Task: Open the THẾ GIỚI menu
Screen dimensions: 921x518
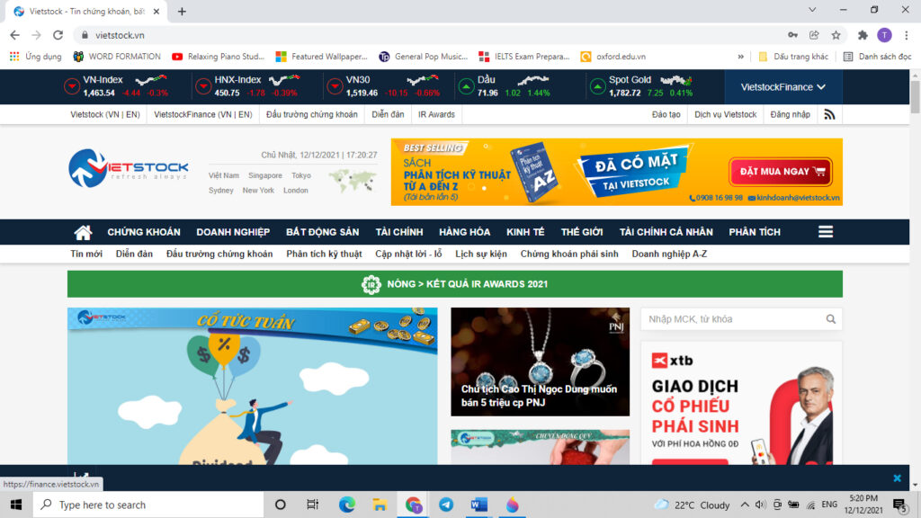Action: click(x=582, y=232)
